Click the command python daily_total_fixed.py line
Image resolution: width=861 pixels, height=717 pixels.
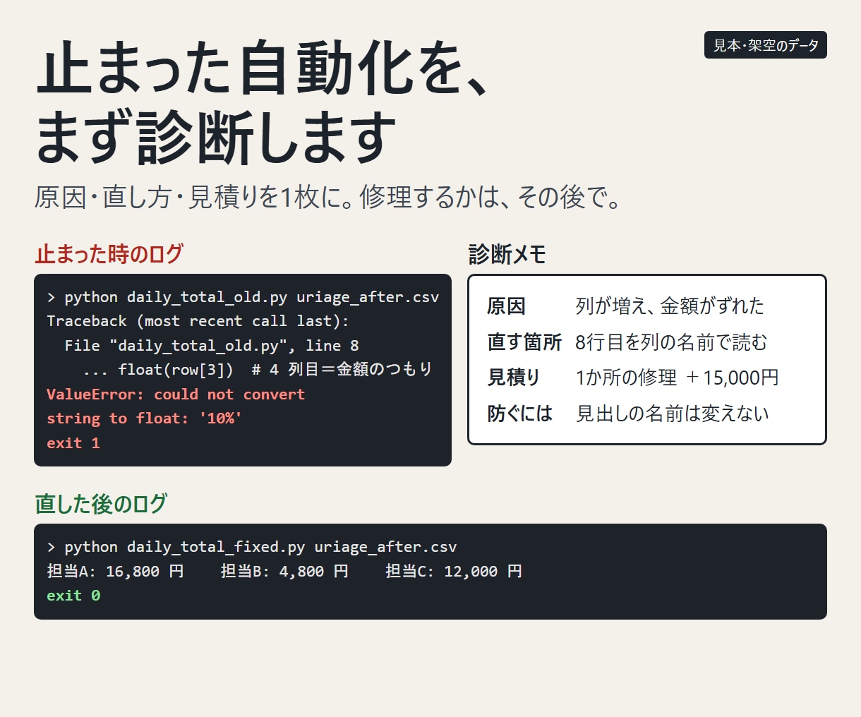click(x=252, y=547)
